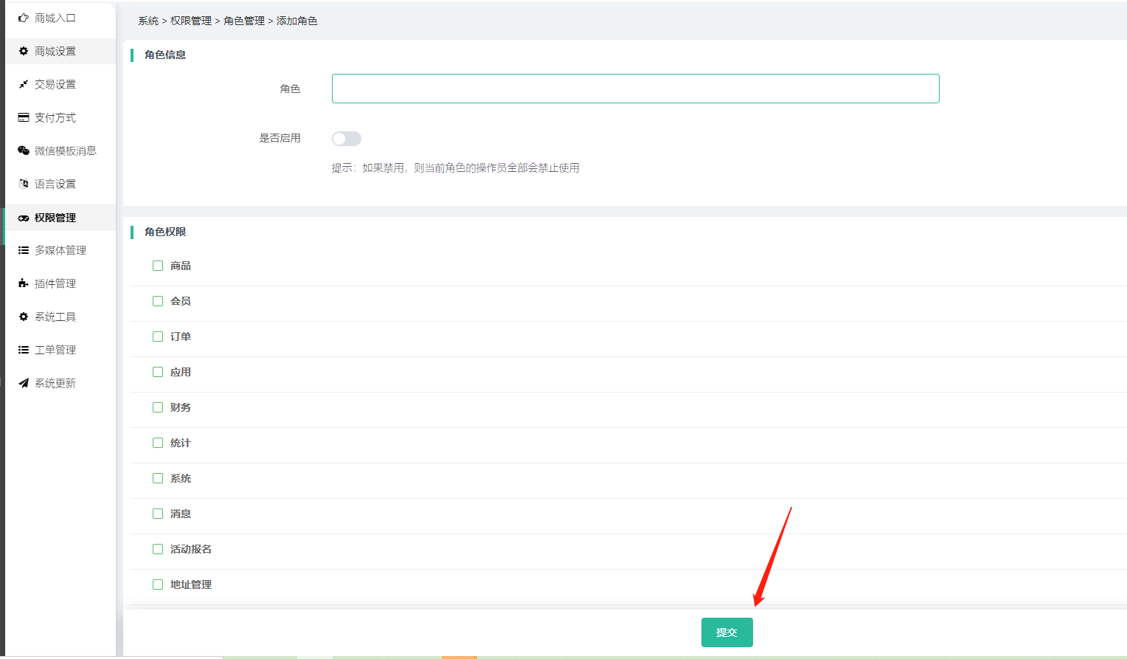1127x659 pixels.
Task: Select 支付方式 in the sidebar
Action: pos(60,117)
